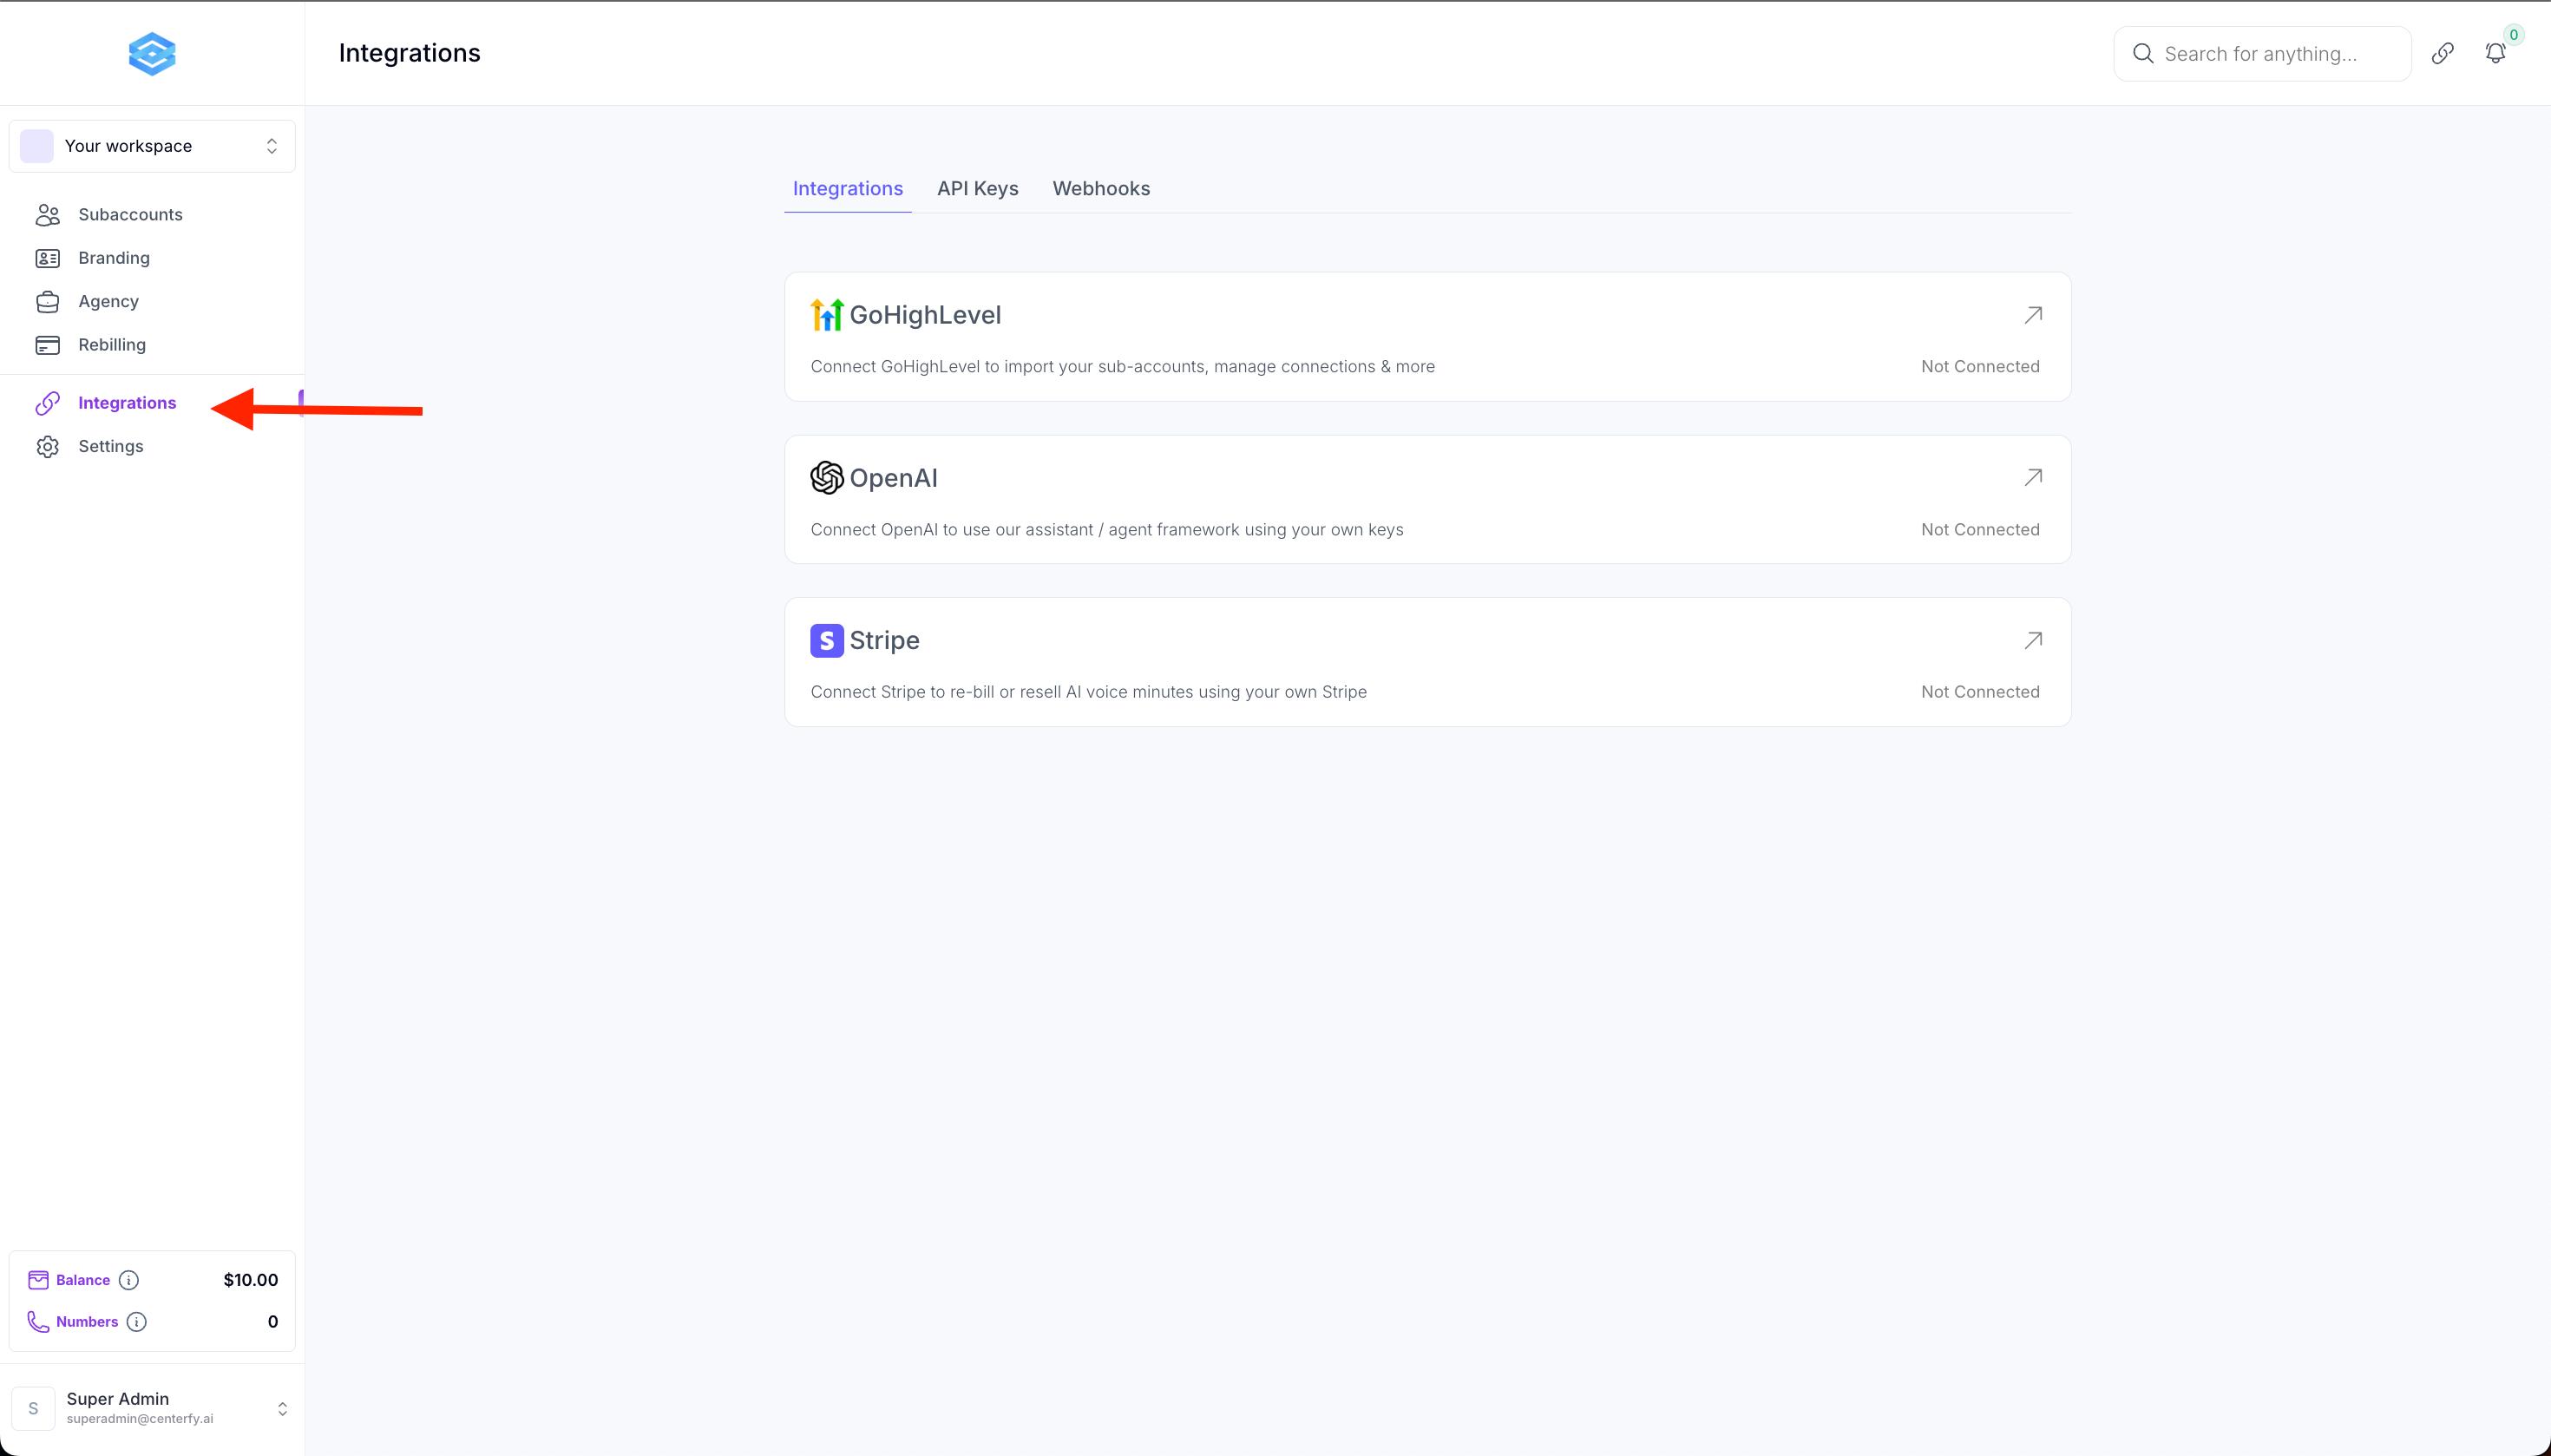Click the GoHighLevel integration title
Viewport: 2551px width, 1456px height.
tap(924, 315)
